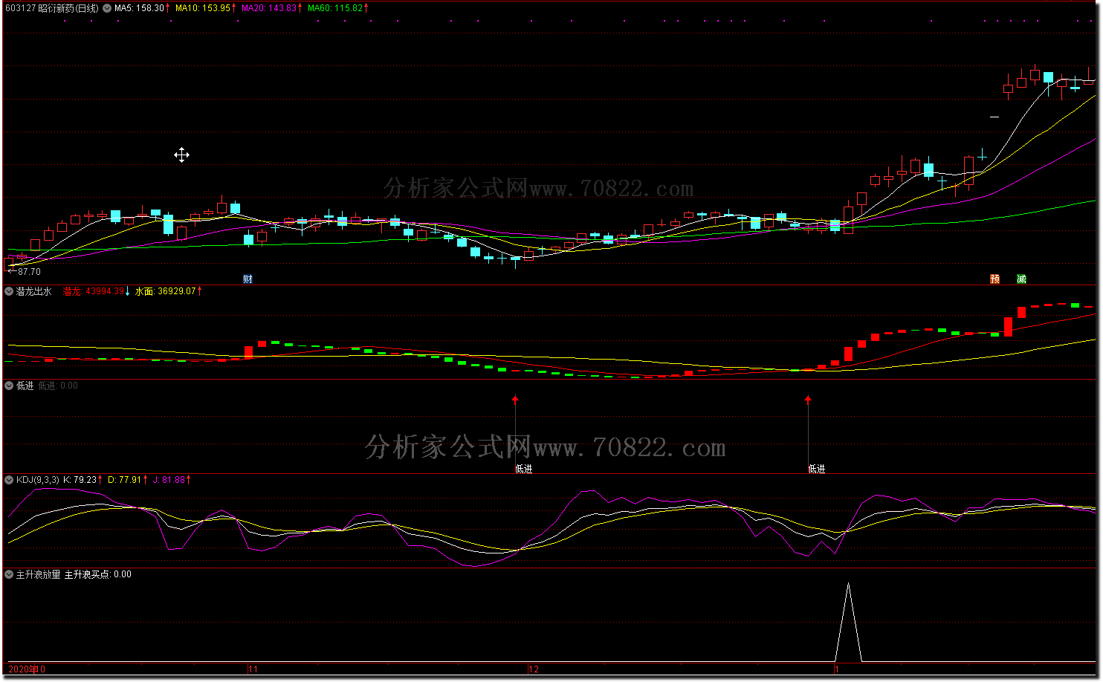Expand the 潜龙出水 indicator menu arrow

9,291
